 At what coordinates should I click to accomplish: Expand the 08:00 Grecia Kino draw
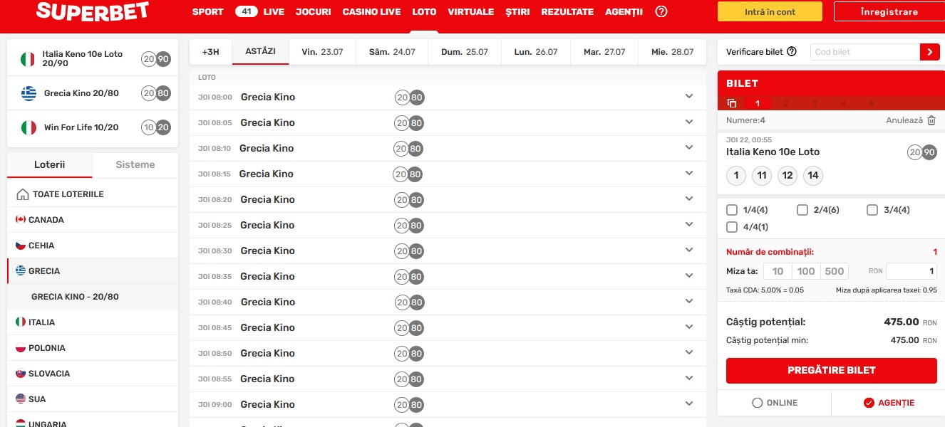(x=689, y=97)
